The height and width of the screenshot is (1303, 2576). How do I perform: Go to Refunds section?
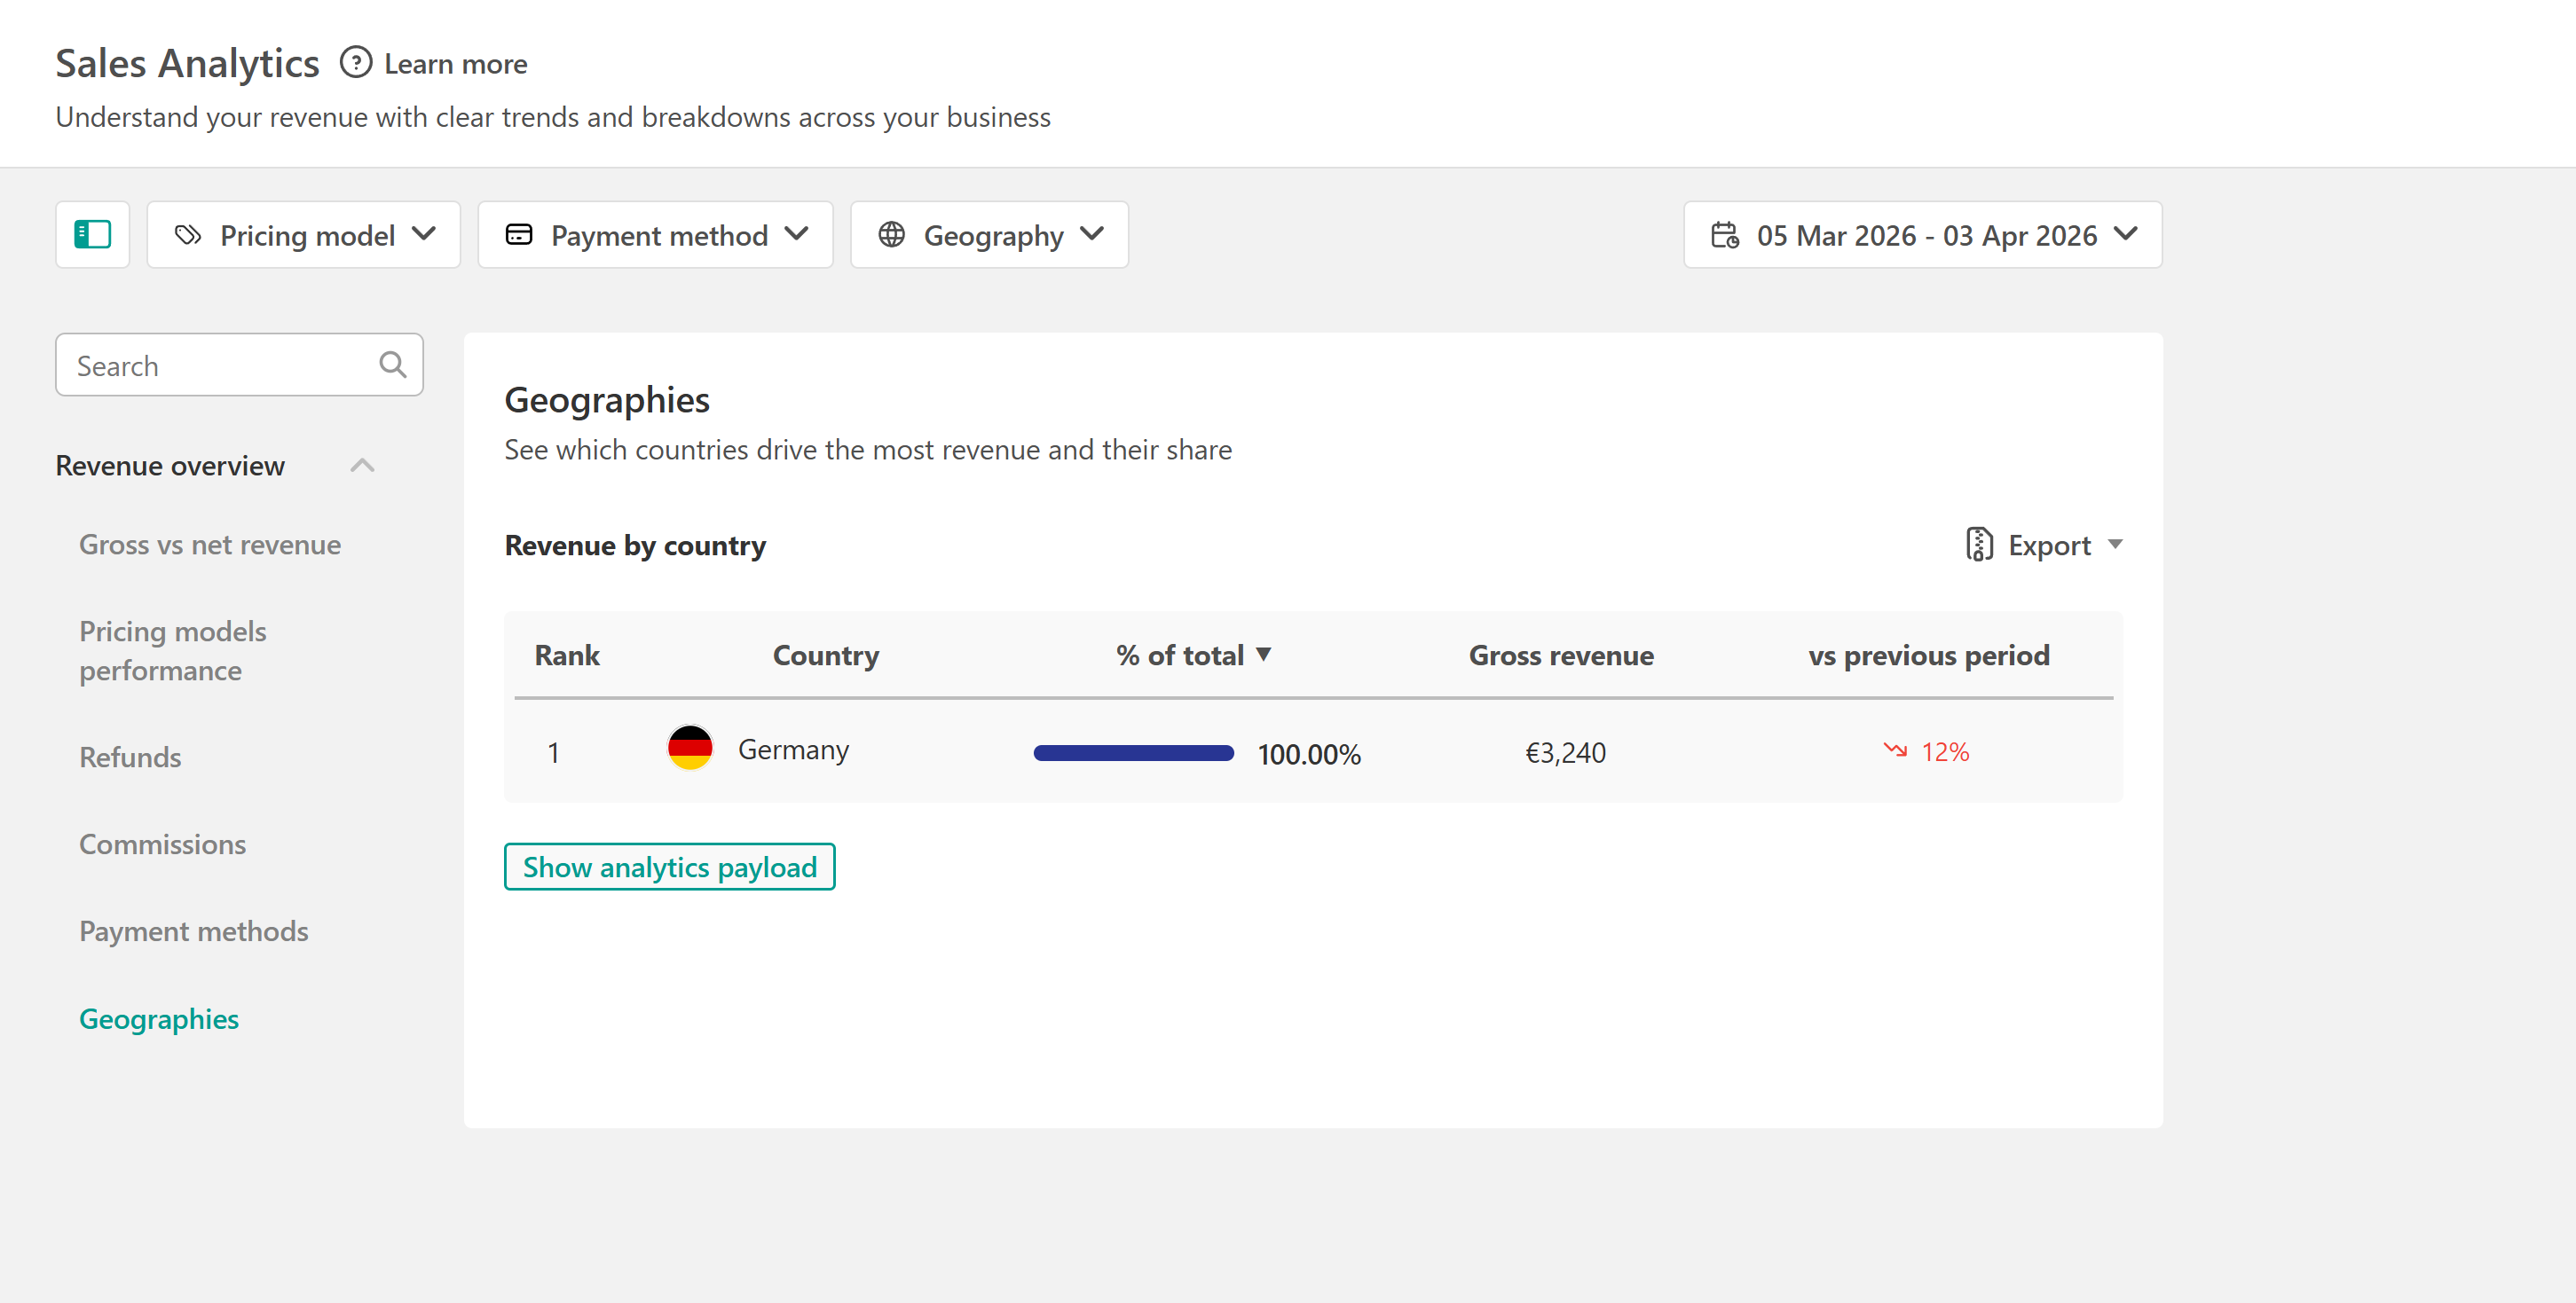(x=130, y=757)
